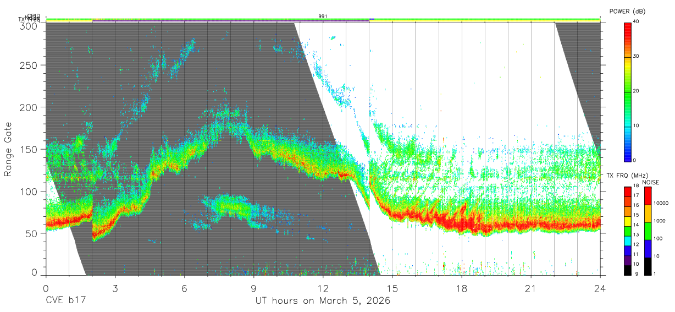Viewport: 675px width, 312px height.
Task: Click the 0 label on the power scale
Action: (634, 160)
